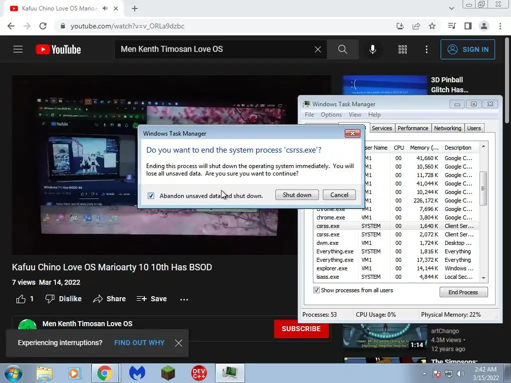The height and width of the screenshot is (383, 511).
Task: Switch to the Services tab
Action: pyautogui.click(x=382, y=128)
